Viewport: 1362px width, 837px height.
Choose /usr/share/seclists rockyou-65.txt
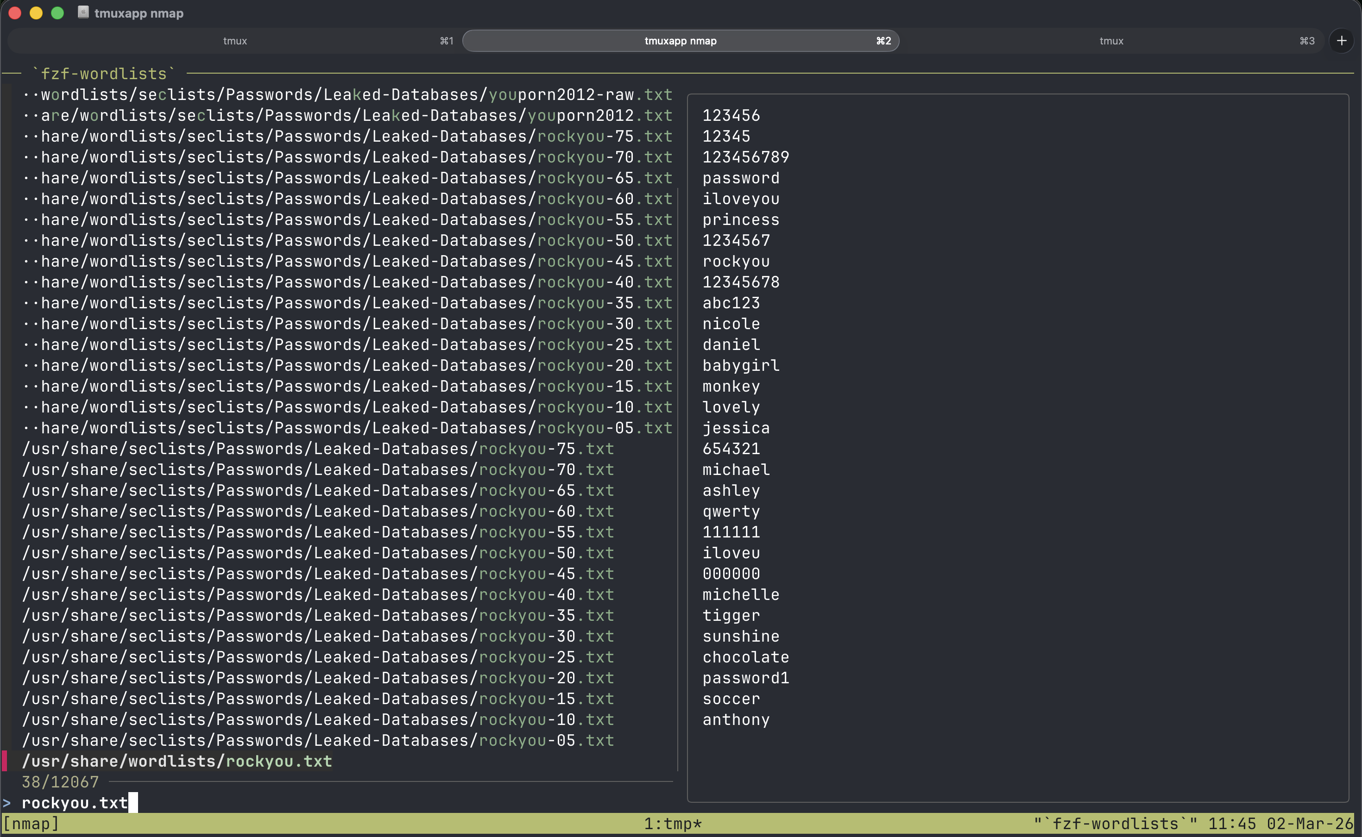pos(318,491)
